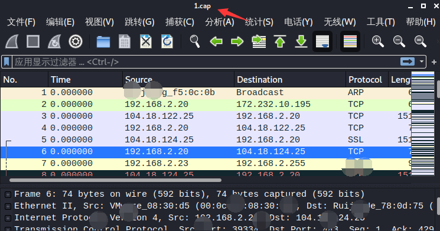The image size is (440, 231).
Task: Open 编辑(E) menu
Action: (x=60, y=22)
